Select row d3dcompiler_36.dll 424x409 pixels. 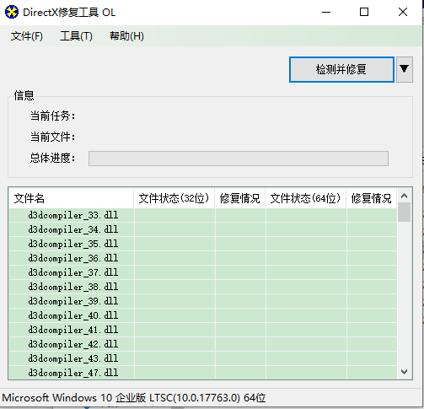tap(203, 258)
